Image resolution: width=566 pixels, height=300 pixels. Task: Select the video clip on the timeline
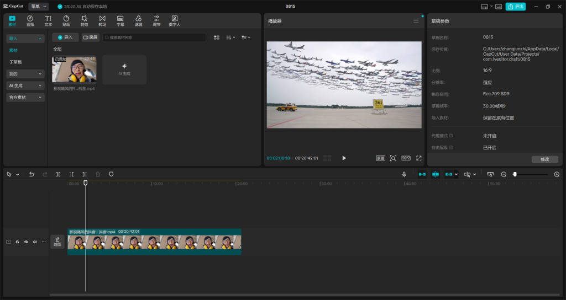pyautogui.click(x=154, y=242)
